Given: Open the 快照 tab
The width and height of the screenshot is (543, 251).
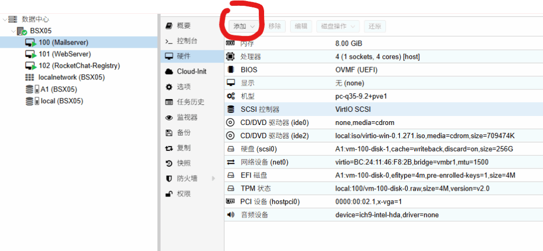Looking at the screenshot, I should [193, 163].
